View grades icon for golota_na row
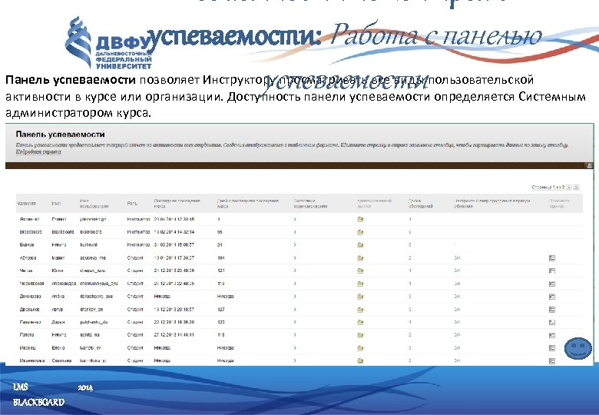Viewport: 599px width, 415px height. [x=552, y=335]
